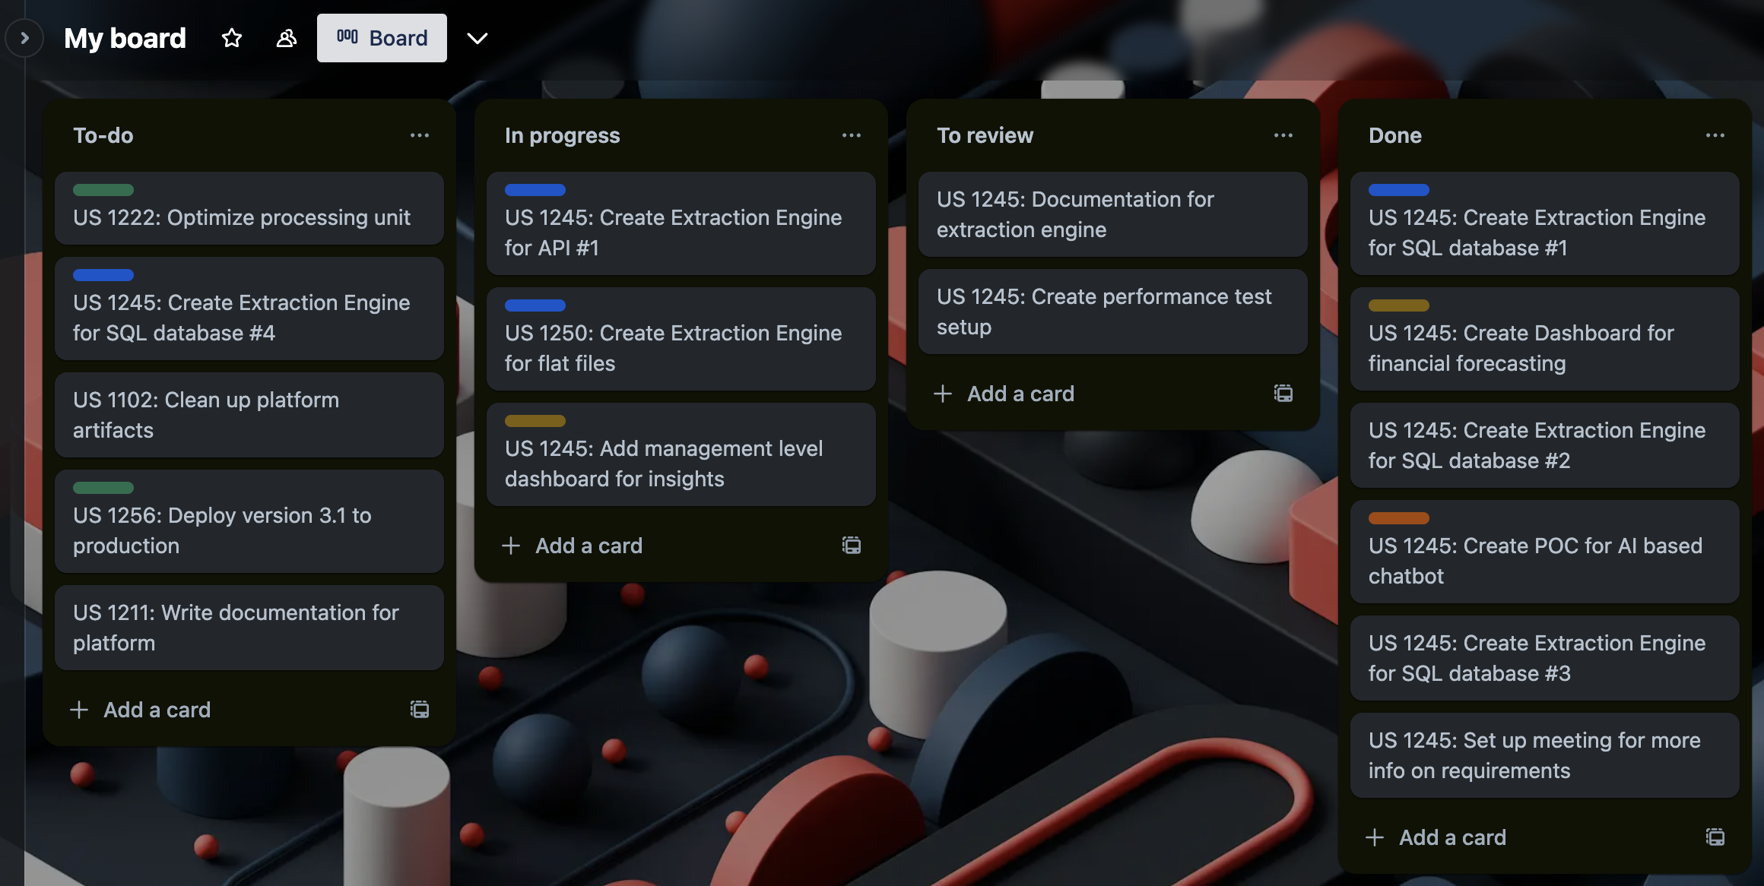Image resolution: width=1764 pixels, height=886 pixels.
Task: Create card from template in To review
Action: coord(1283,394)
